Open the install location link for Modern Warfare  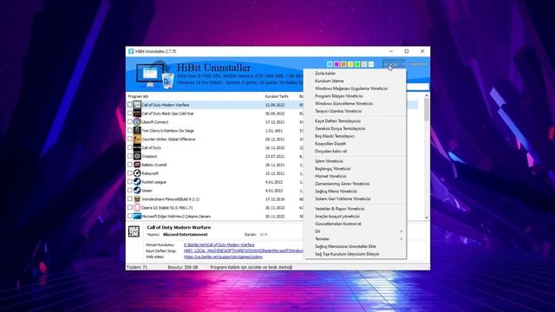(219, 244)
